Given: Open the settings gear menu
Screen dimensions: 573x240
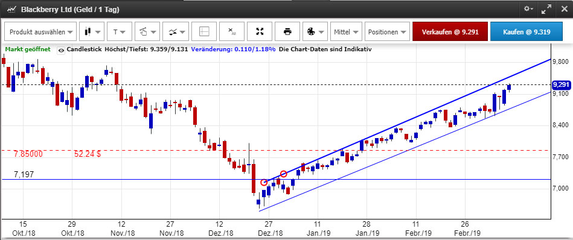Looking at the screenshot, I should (x=528, y=9).
